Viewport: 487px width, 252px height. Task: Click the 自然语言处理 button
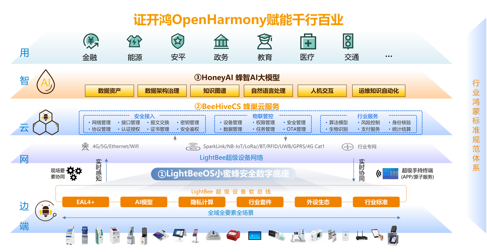tap(268, 91)
